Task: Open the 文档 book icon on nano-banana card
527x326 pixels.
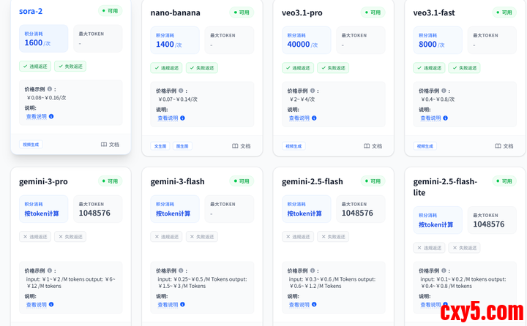Action: coord(236,146)
